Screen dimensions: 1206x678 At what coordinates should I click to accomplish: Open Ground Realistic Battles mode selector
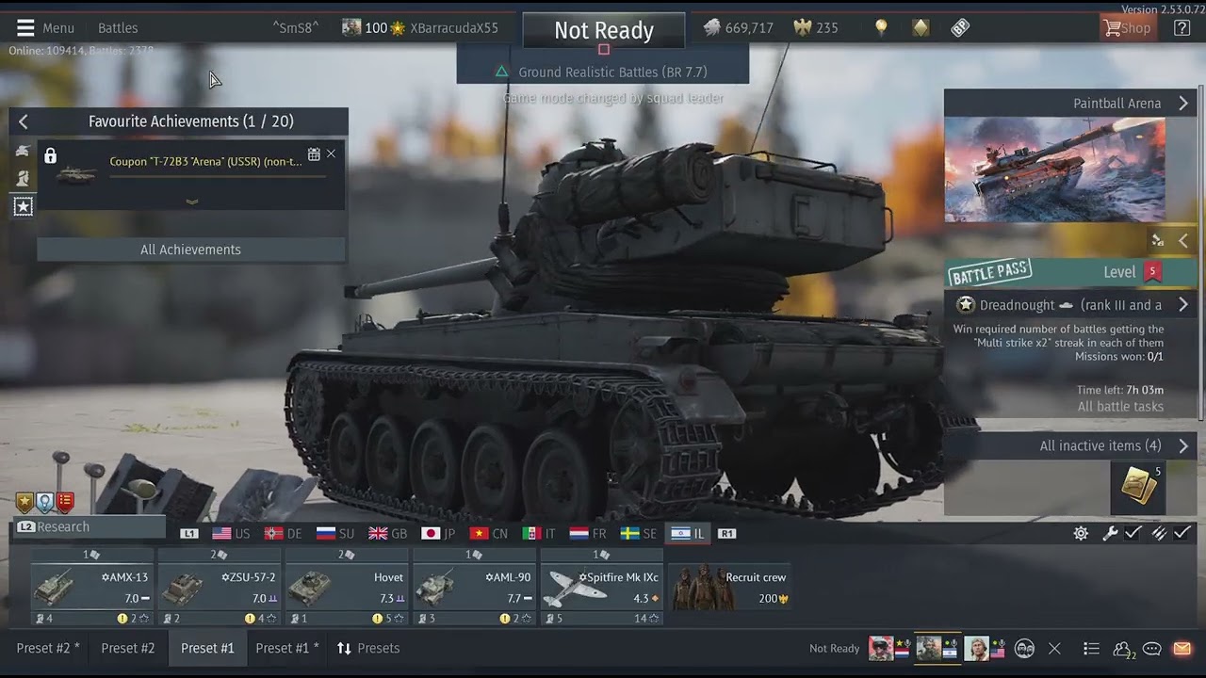[603, 72]
